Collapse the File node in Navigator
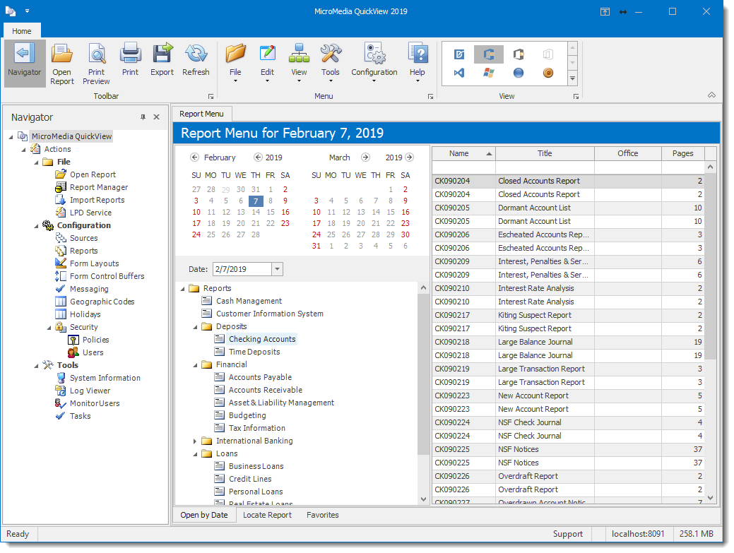The width and height of the screenshot is (734, 553). point(37,162)
